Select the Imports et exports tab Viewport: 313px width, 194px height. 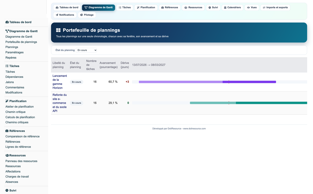tap(275, 8)
